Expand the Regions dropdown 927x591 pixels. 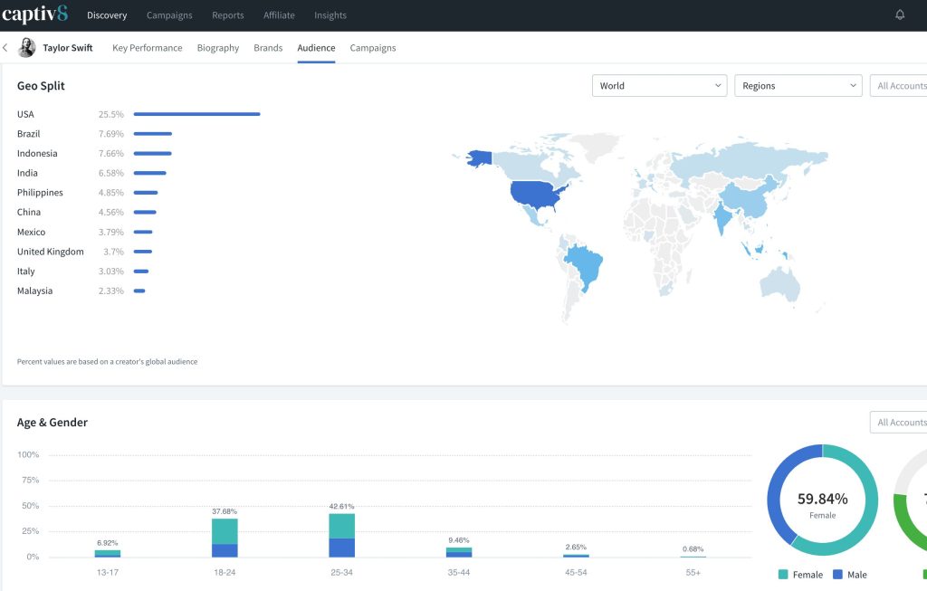798,86
